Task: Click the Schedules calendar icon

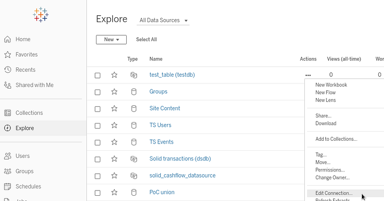Action: (8, 187)
